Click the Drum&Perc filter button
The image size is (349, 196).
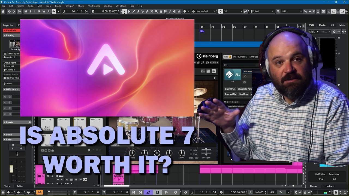click(x=230, y=89)
